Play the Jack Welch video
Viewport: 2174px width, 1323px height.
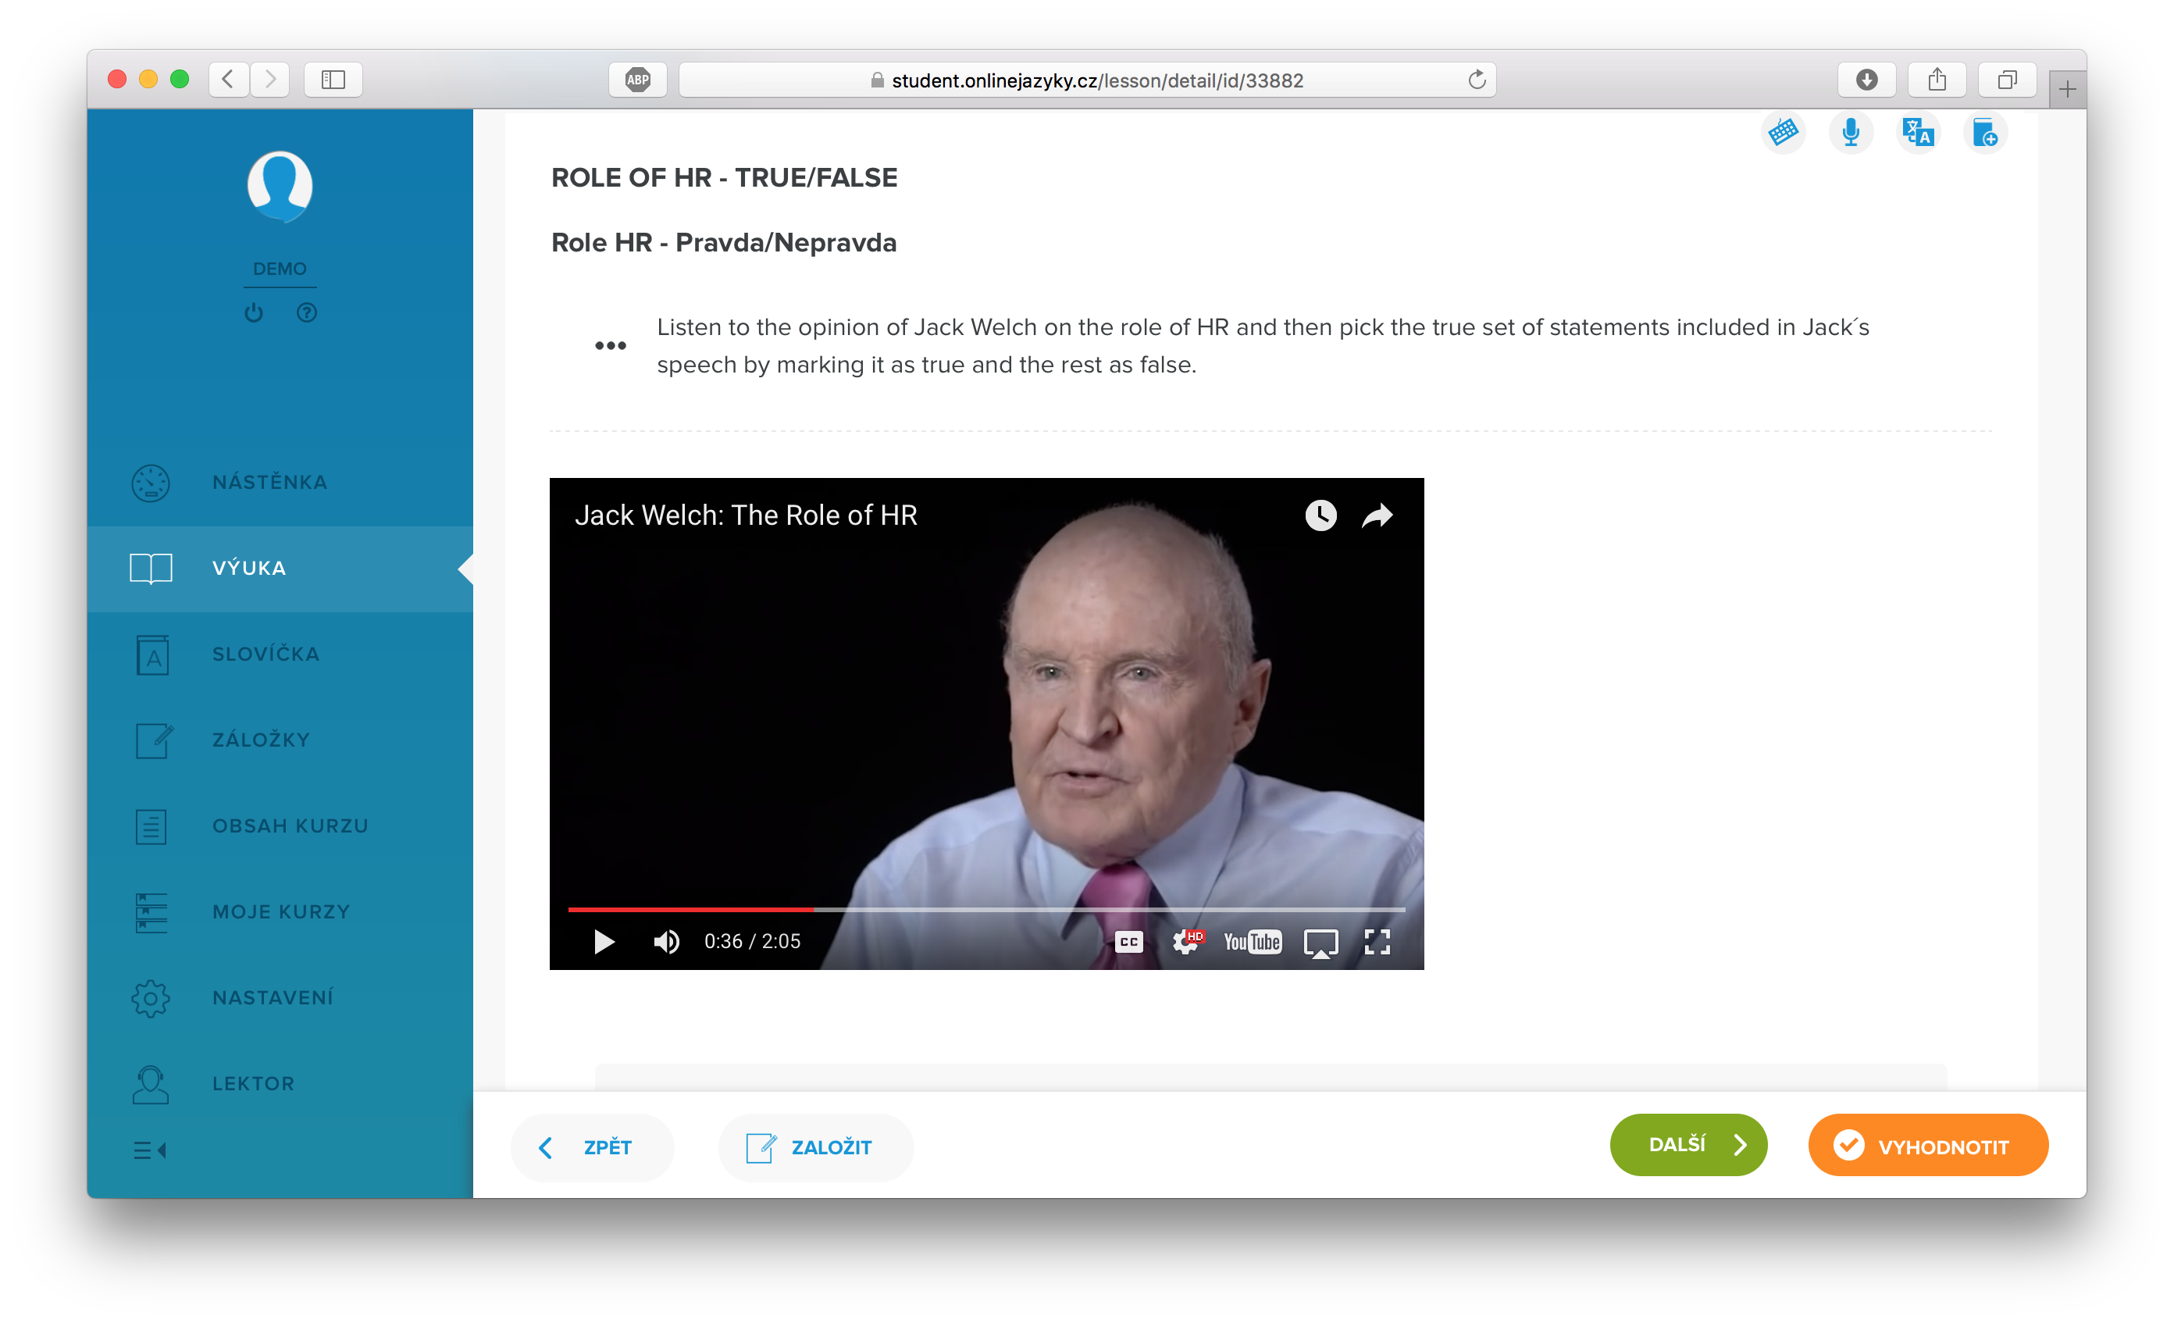(x=604, y=942)
